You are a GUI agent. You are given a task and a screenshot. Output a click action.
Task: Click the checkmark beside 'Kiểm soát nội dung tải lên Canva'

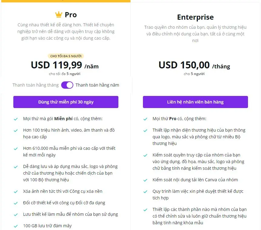click(x=145, y=180)
